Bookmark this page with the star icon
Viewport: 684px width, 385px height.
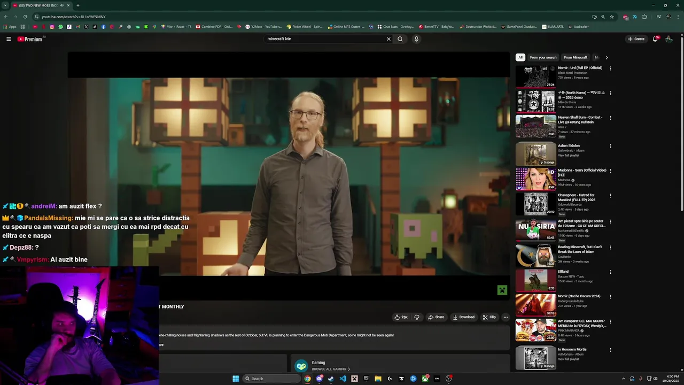coord(612,17)
